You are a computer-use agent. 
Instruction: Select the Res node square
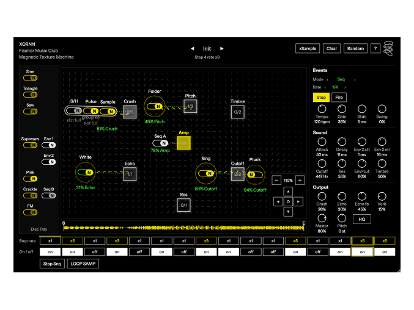(184, 205)
